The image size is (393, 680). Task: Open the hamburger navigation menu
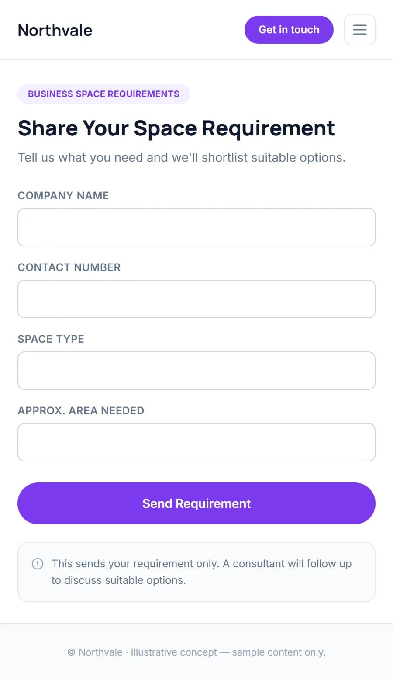pyautogui.click(x=360, y=30)
